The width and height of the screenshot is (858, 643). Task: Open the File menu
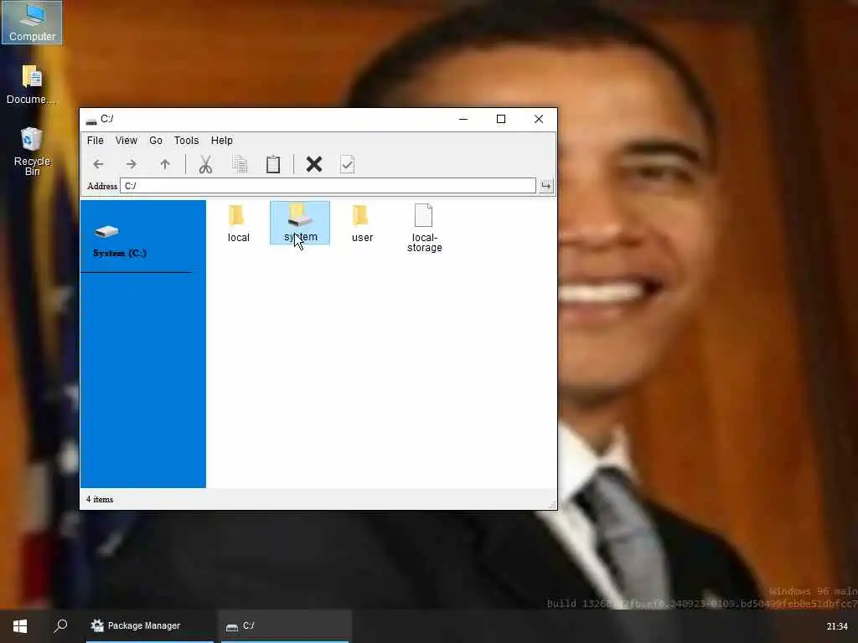pos(96,141)
